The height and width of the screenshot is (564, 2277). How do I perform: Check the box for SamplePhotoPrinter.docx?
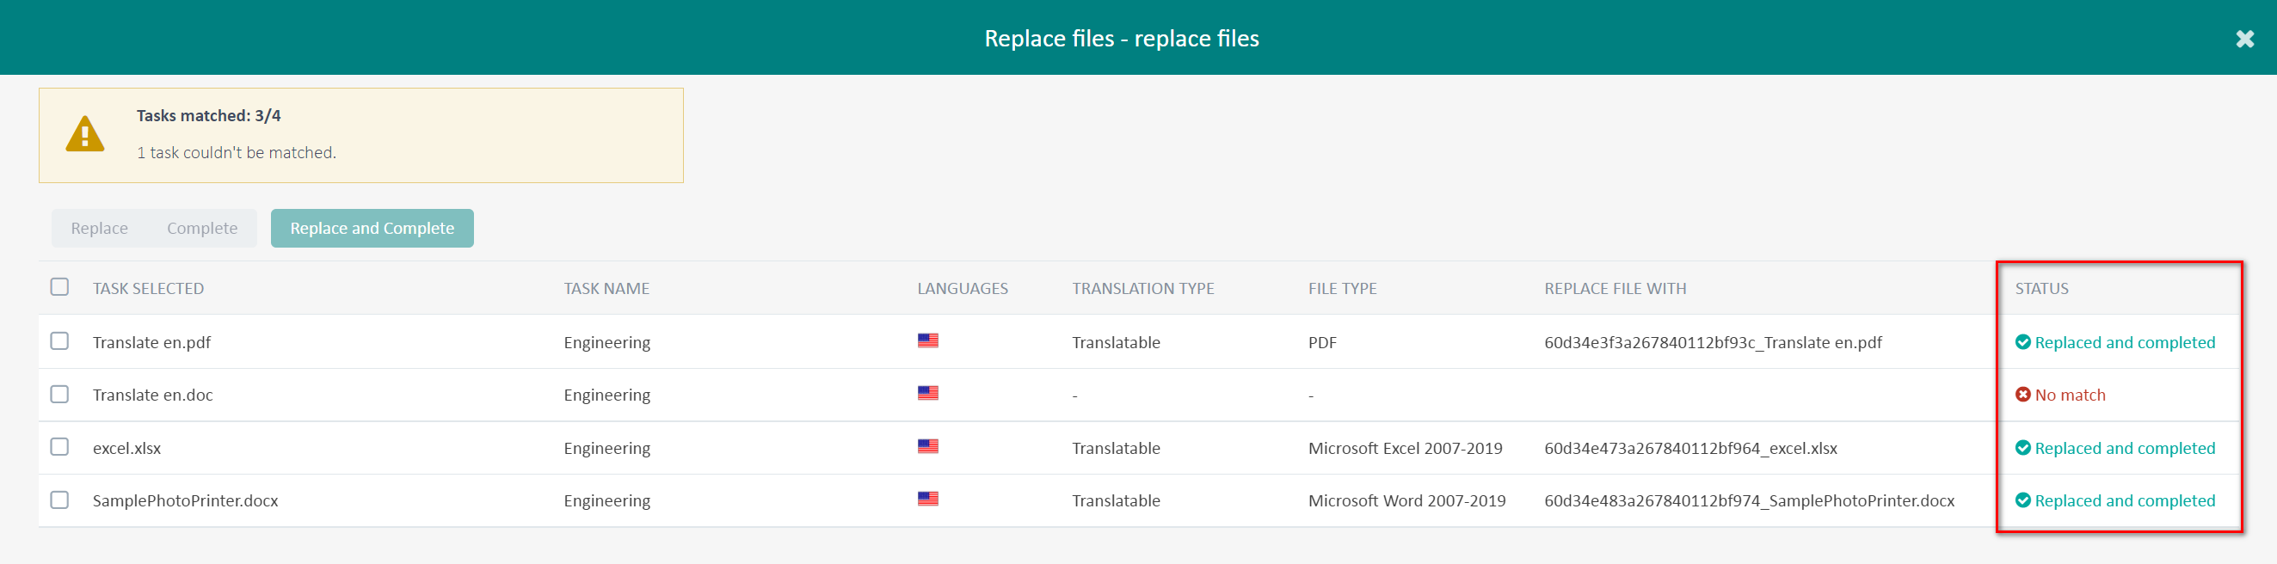tap(59, 500)
